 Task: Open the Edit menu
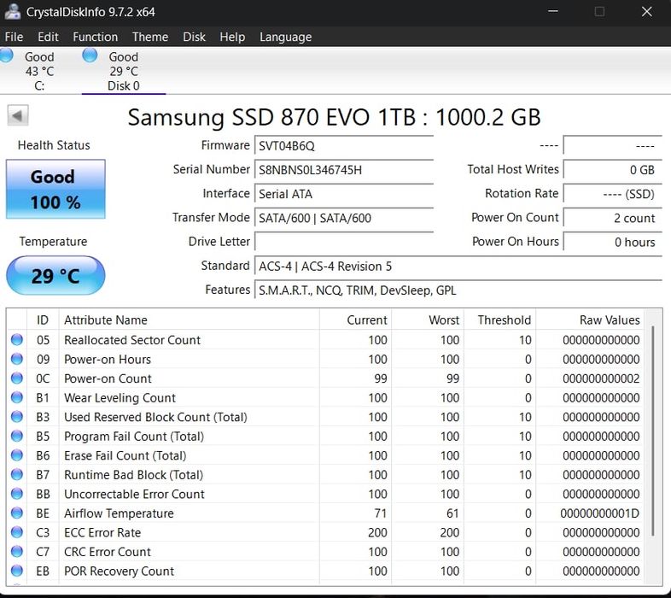pyautogui.click(x=48, y=37)
